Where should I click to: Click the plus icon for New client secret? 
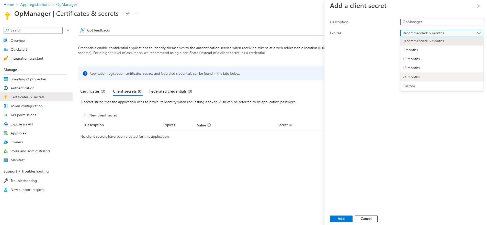pos(85,115)
